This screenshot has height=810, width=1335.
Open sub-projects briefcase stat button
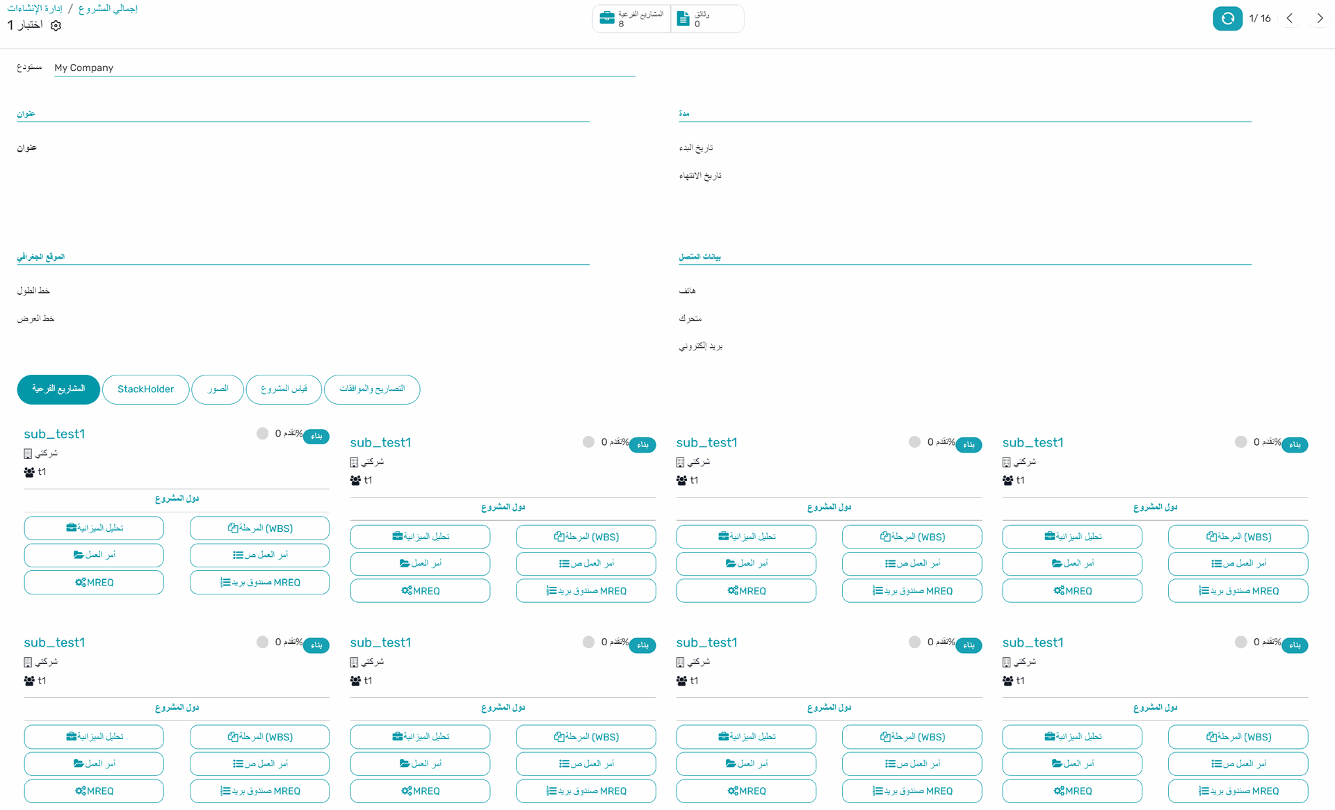pos(631,19)
